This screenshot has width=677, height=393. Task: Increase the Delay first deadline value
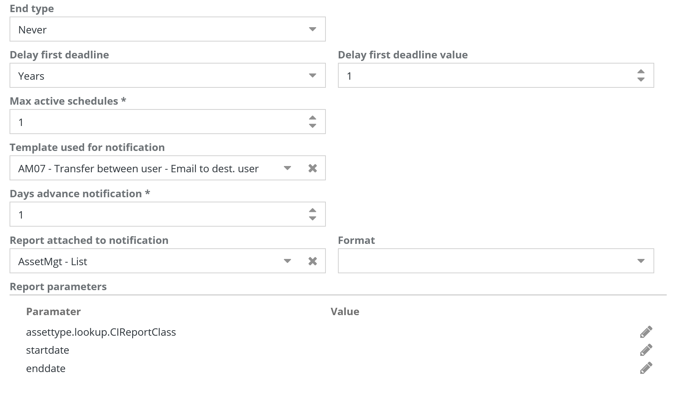point(641,72)
